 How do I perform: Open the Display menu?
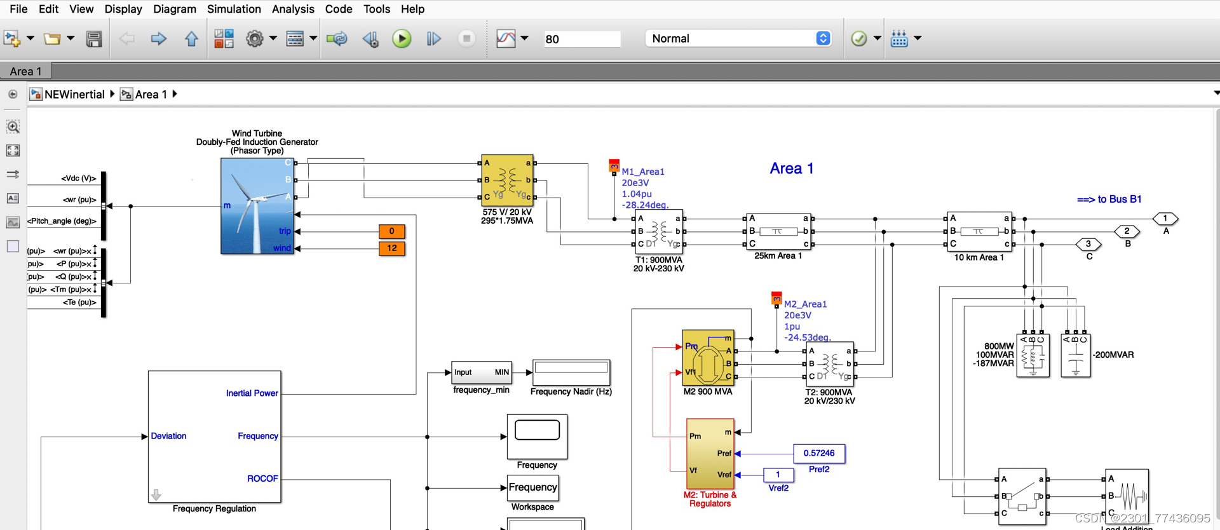pos(123,9)
